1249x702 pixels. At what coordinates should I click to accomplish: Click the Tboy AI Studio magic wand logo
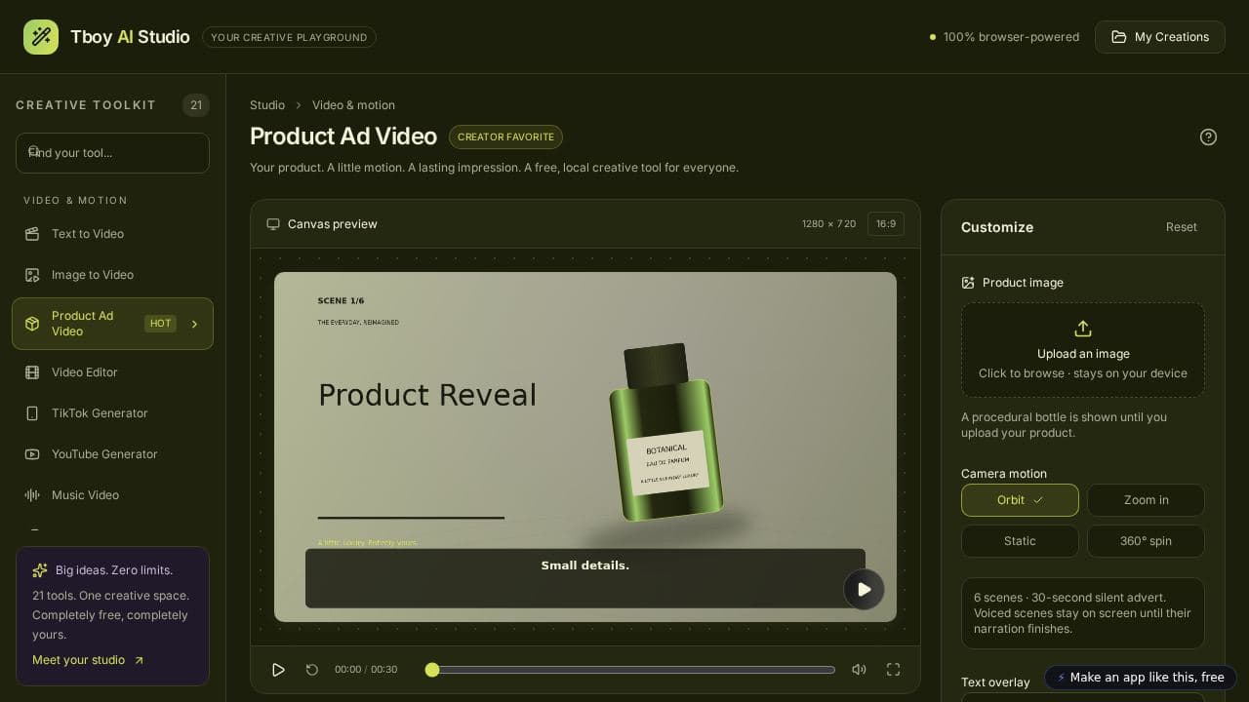[x=41, y=37]
